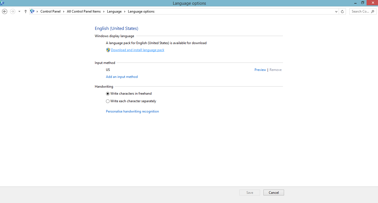This screenshot has width=378, height=203.
Task: Expand the address bar history dropdown
Action: (336, 11)
